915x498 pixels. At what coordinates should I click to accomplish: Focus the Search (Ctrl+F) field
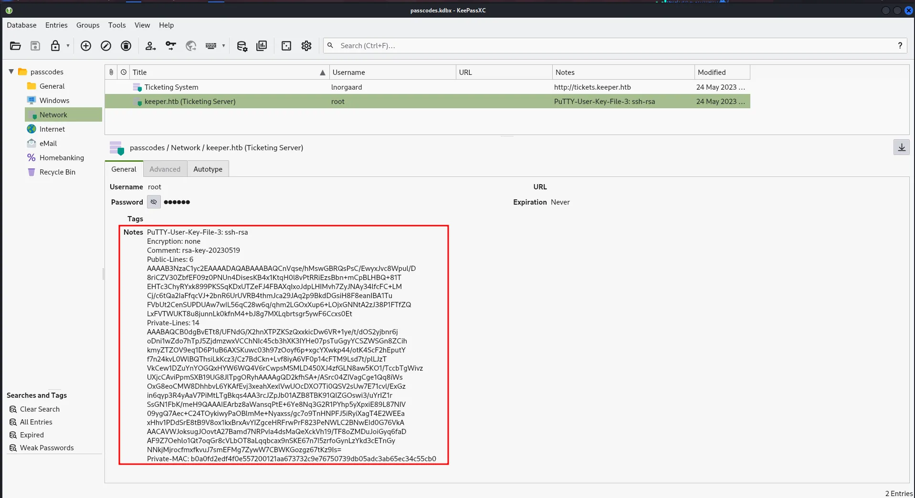click(616, 46)
